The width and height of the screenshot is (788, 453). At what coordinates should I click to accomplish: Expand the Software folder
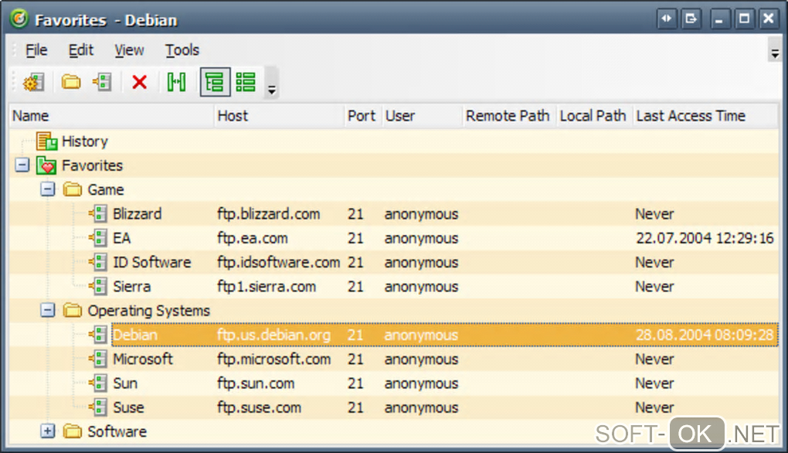pyautogui.click(x=48, y=431)
